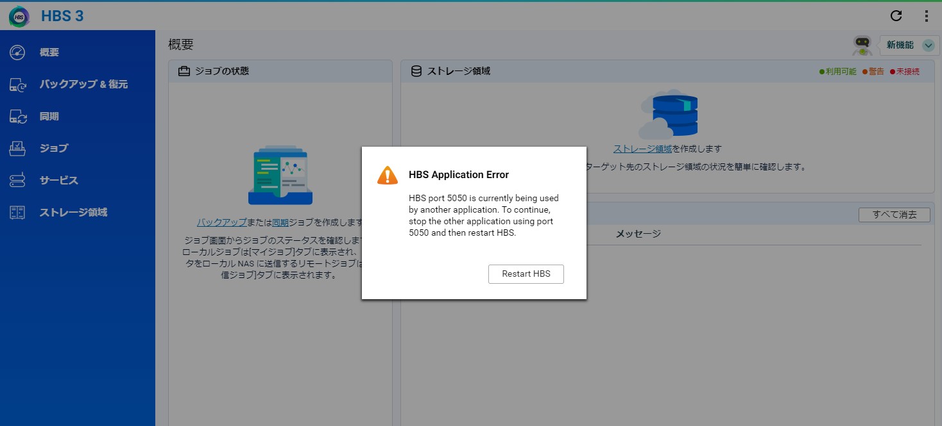
Task: Click the robot assistant icon
Action: click(862, 45)
